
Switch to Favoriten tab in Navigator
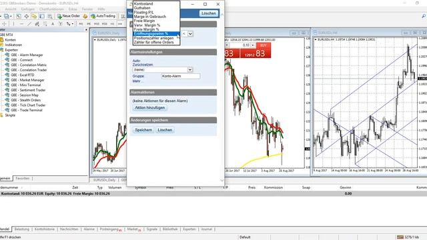[22, 179]
